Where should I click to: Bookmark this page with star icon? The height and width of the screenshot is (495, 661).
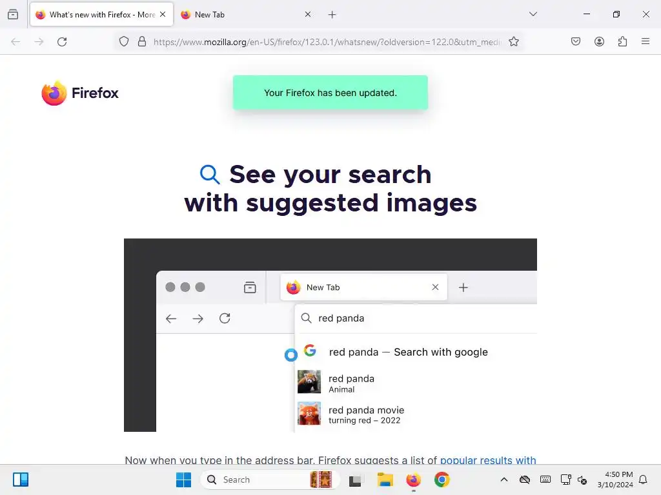coord(513,42)
